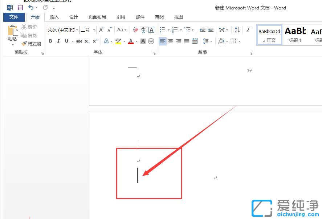This screenshot has width=322, height=219.
Task: Click the Undo button in quick access toolbar
Action: [x=31, y=7]
